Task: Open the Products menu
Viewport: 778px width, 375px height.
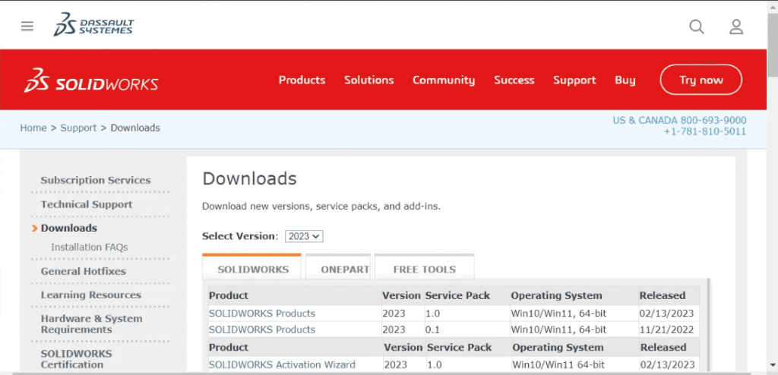Action: coord(302,80)
